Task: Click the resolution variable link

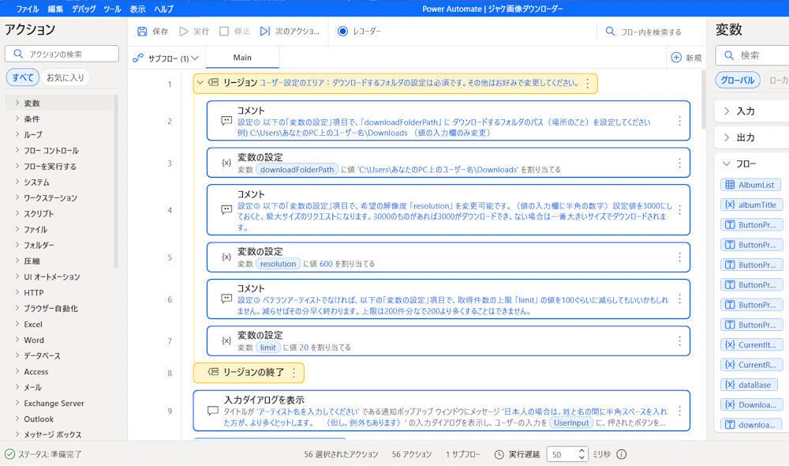Action: 279,264
